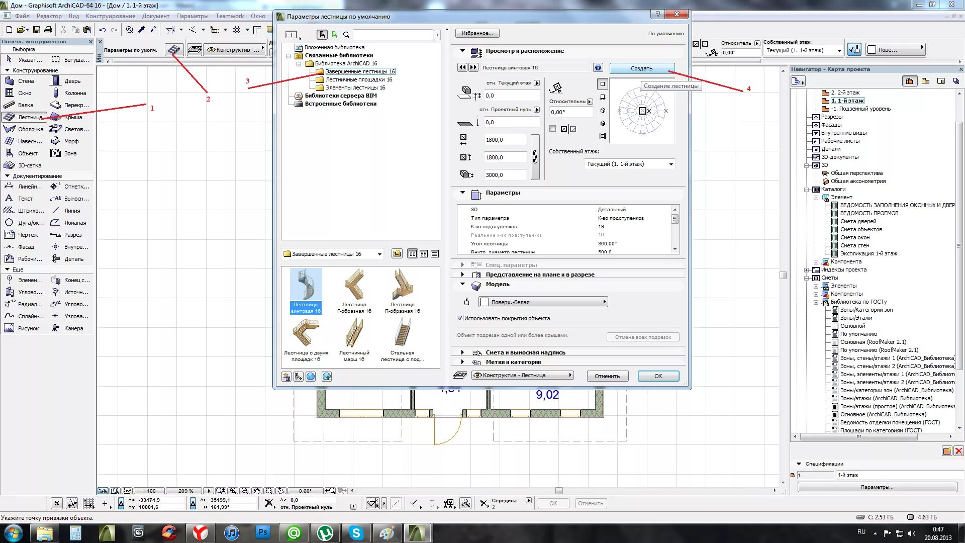Image resolution: width=965 pixels, height=543 pixels.
Task: Open the Конструирование menu
Action: (x=110, y=16)
